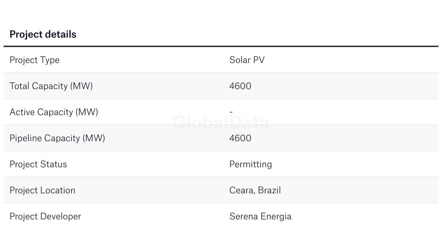
Task: Select the Project Type label
Action: pyautogui.click(x=34, y=60)
